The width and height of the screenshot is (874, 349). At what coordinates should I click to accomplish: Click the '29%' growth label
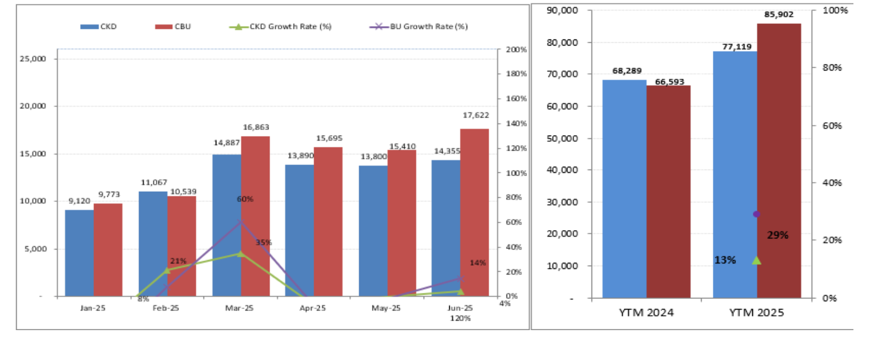click(x=778, y=235)
